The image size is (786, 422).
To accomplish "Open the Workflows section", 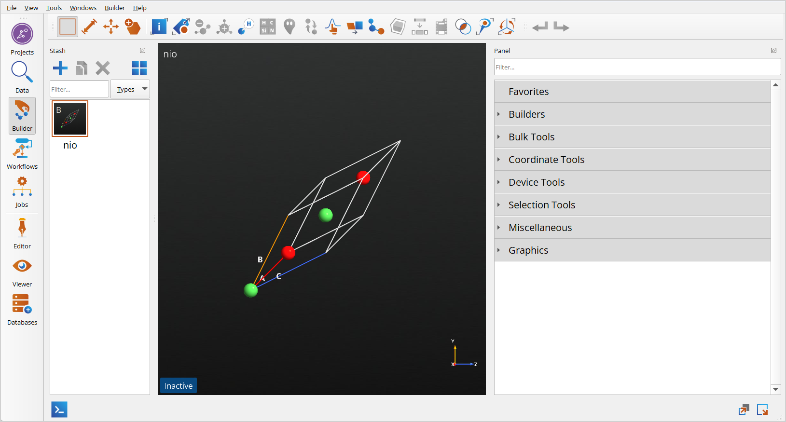I will pyautogui.click(x=22, y=153).
